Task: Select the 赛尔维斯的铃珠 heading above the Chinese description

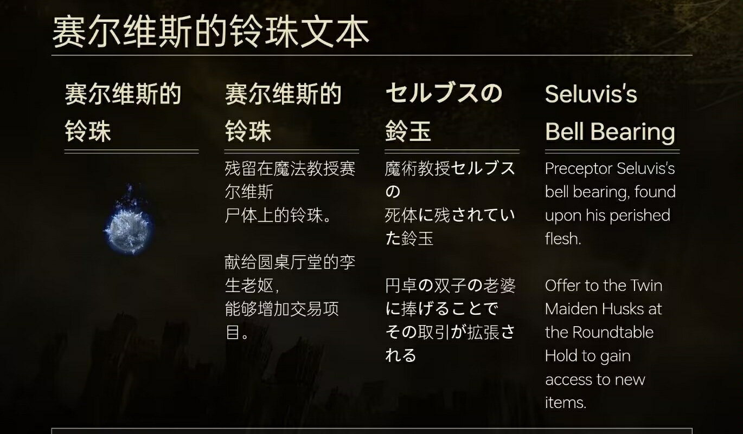Action: point(283,113)
